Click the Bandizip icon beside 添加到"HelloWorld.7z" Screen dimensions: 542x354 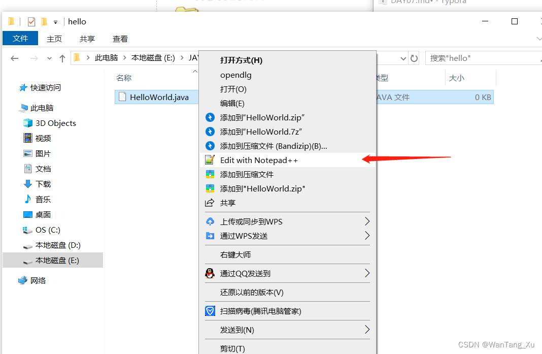click(210, 132)
